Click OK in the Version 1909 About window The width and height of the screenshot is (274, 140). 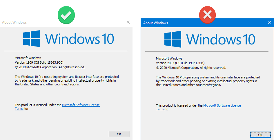click(119, 134)
